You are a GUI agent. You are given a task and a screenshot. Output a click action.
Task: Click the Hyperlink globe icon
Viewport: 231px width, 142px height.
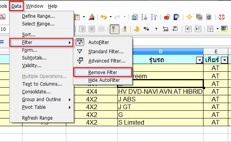pyautogui.click(x=134, y=17)
